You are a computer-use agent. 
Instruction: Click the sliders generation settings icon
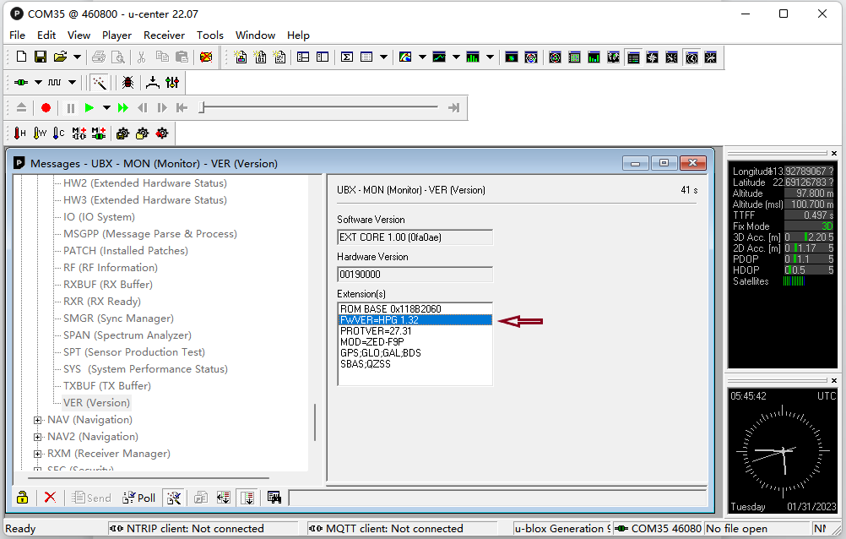172,82
